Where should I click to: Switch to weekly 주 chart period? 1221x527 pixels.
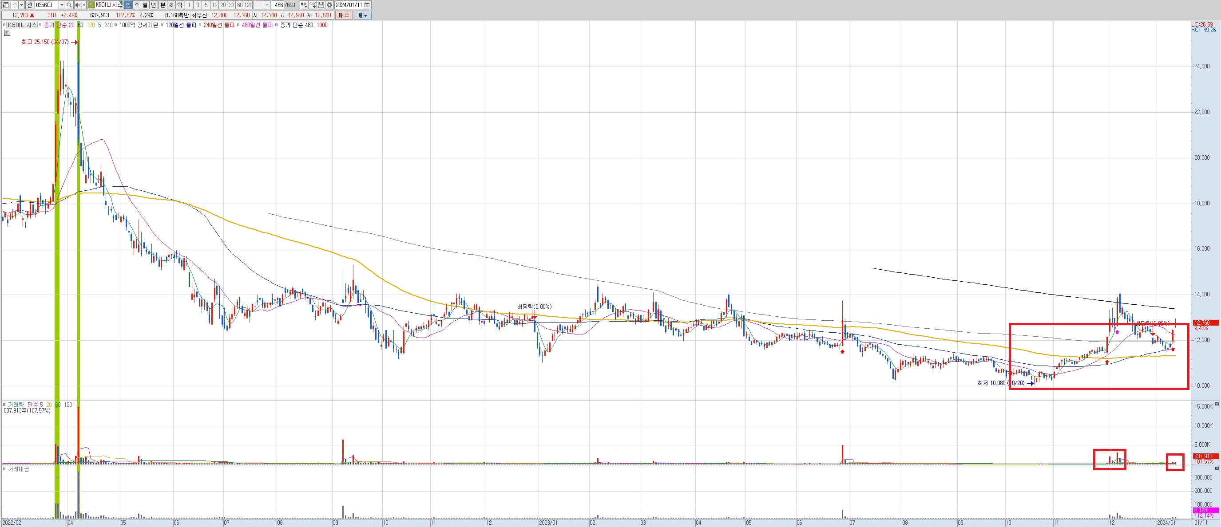(136, 5)
